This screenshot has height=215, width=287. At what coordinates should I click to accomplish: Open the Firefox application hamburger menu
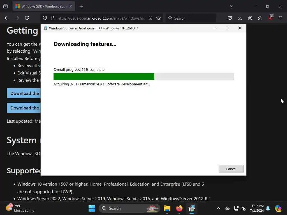point(280,18)
